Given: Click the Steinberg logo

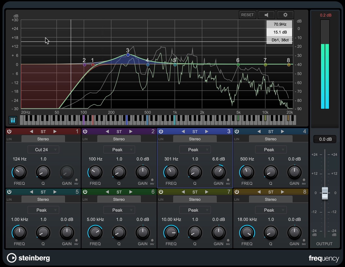Looking at the screenshot, I should pos(28,258).
